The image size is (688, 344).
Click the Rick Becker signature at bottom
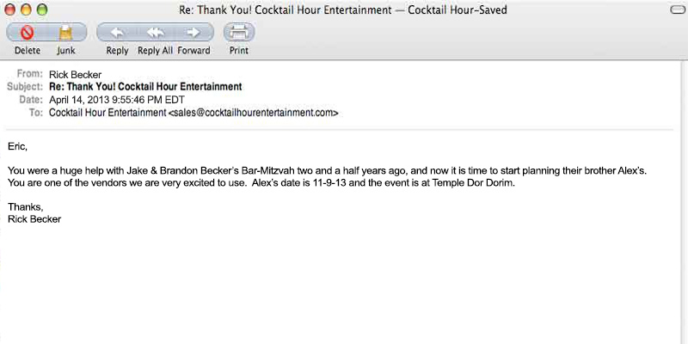34,219
